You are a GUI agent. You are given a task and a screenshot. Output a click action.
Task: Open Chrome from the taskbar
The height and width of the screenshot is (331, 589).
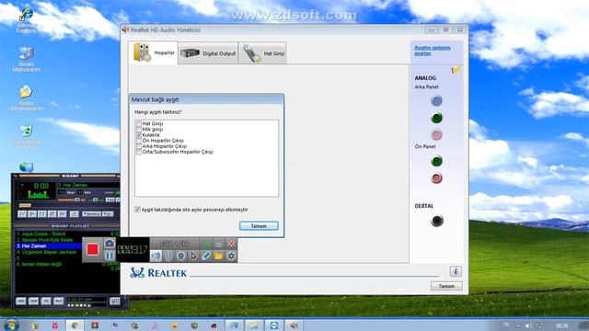coord(75,325)
